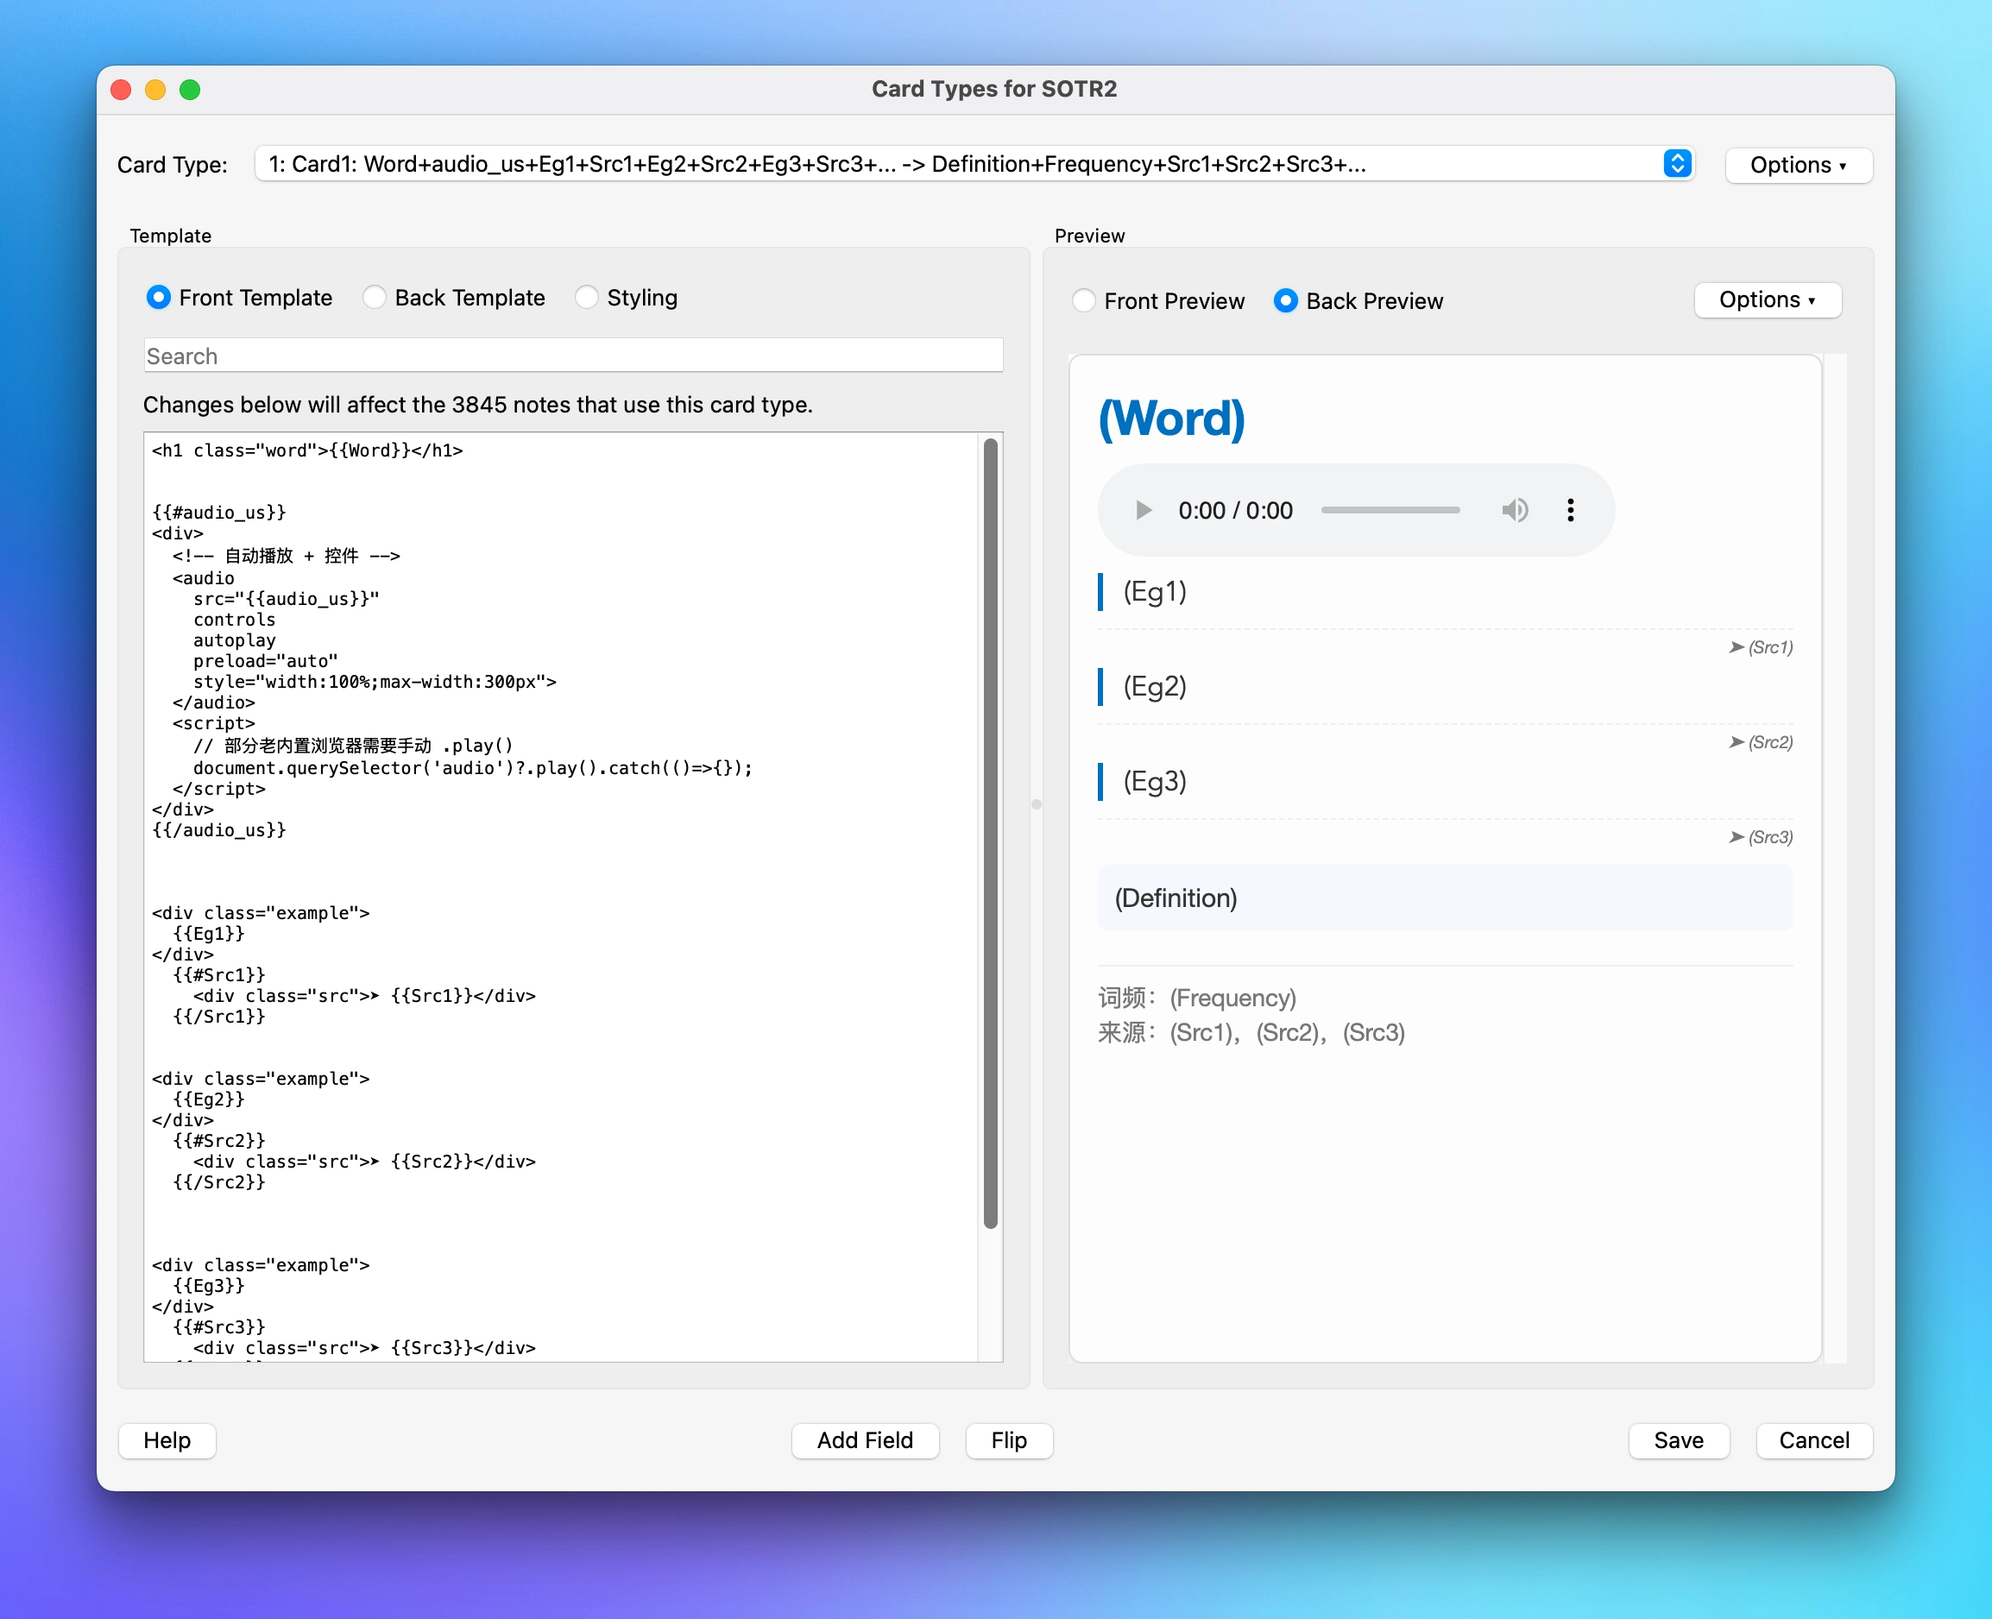Click the template editor vertical scrollbar
This screenshot has width=1992, height=1619.
[x=991, y=833]
